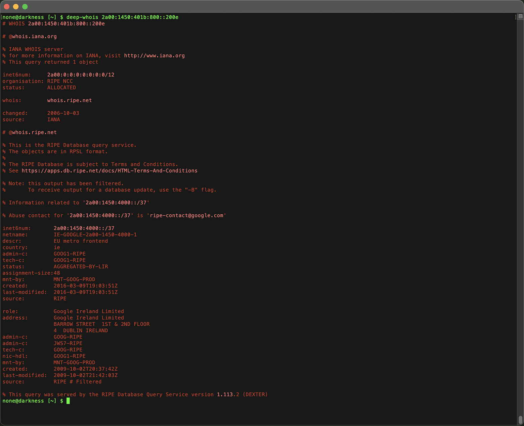Image resolution: width=524 pixels, height=426 pixels.
Task: Place cursor at the active terminal prompt
Action: tap(69, 401)
